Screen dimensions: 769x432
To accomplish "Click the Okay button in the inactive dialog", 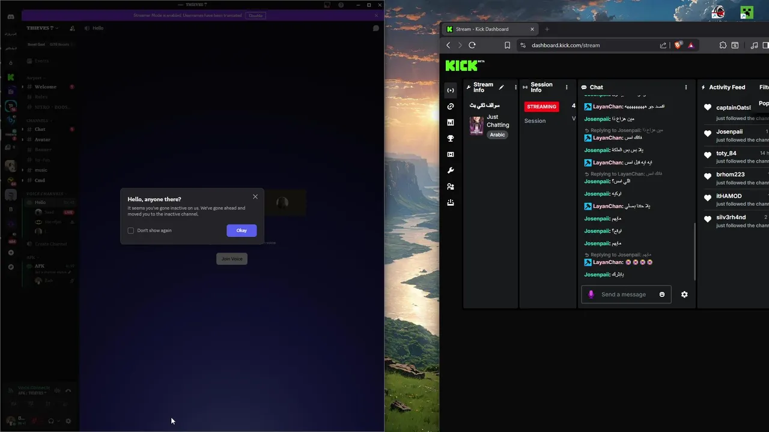I will [242, 230].
